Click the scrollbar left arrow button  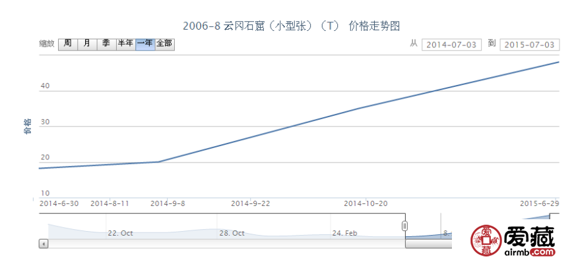(44, 244)
